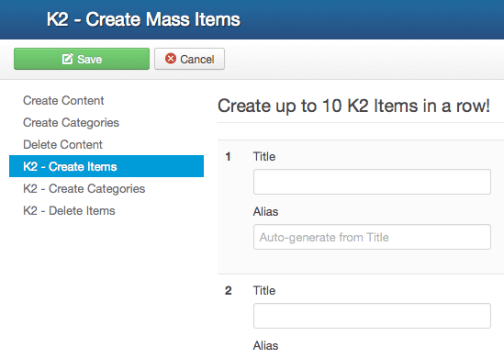Click the green Save button
Screen dimensions: 504x358
pos(82,59)
